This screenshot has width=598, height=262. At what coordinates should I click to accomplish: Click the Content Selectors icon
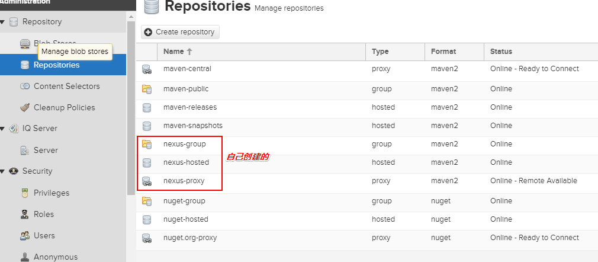25,87
